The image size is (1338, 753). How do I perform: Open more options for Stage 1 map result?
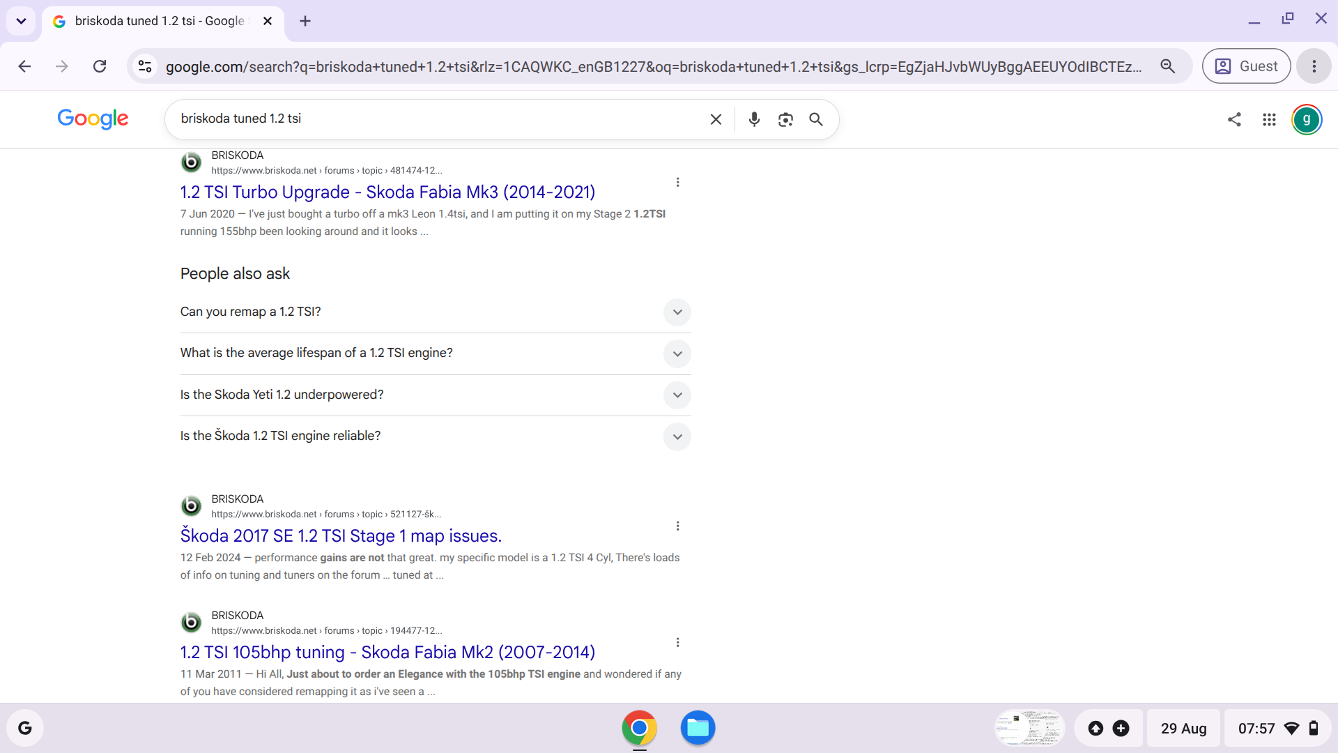click(x=677, y=526)
